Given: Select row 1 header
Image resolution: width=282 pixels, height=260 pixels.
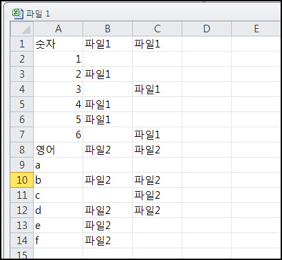Looking at the screenshot, I should pos(22,44).
